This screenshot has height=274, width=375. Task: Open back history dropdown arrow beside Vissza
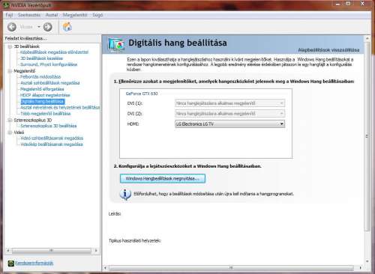pyautogui.click(x=39, y=26)
